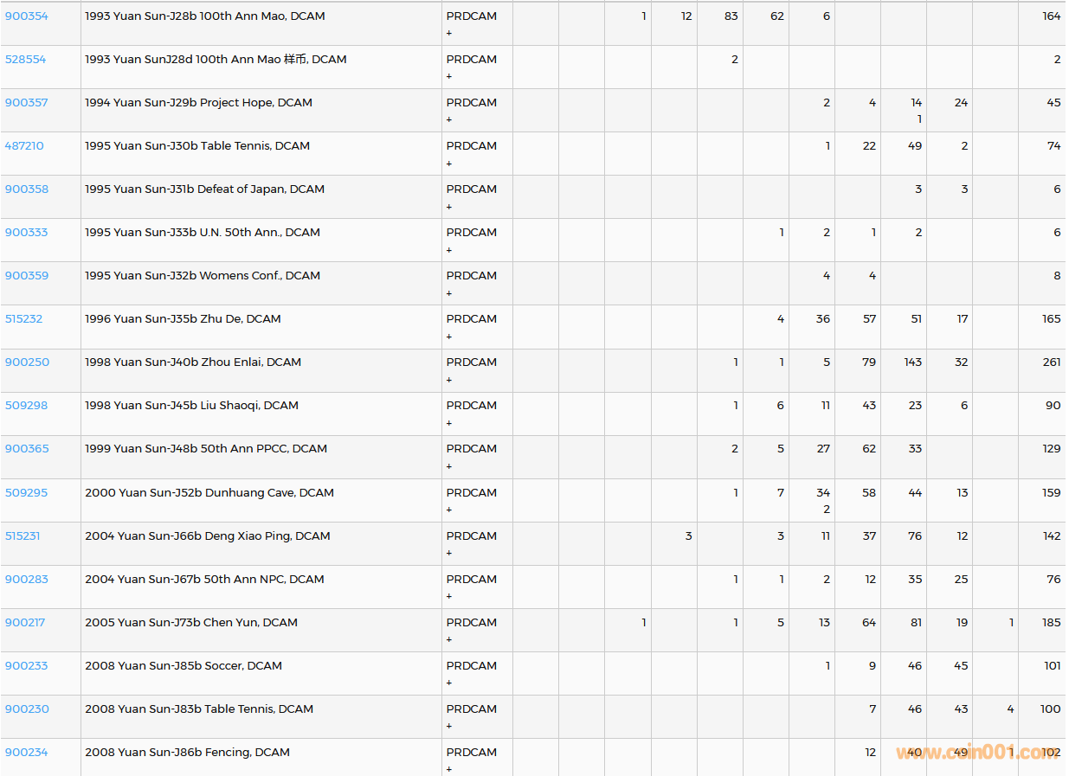Open coin ID link 900354

[x=26, y=16]
